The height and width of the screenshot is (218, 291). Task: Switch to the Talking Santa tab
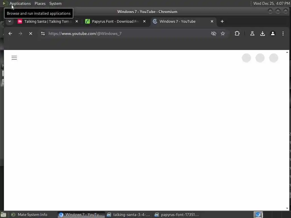47,21
